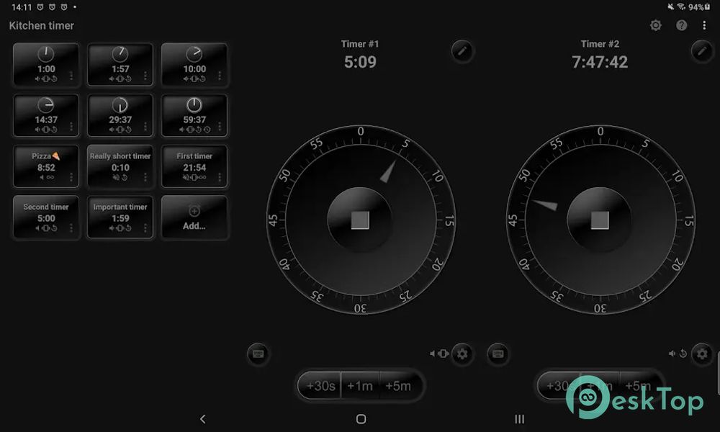Start the 1:57 preset timer

point(120,65)
